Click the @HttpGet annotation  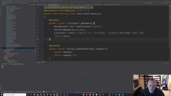coord(54,20)
